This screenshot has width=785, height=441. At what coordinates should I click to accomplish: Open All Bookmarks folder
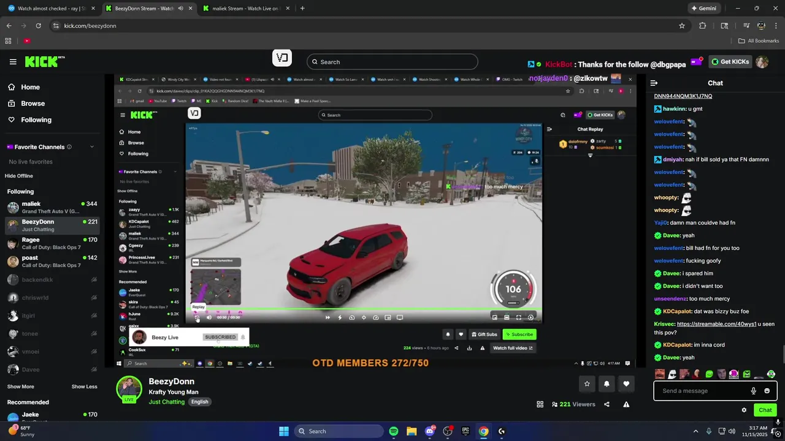759,41
